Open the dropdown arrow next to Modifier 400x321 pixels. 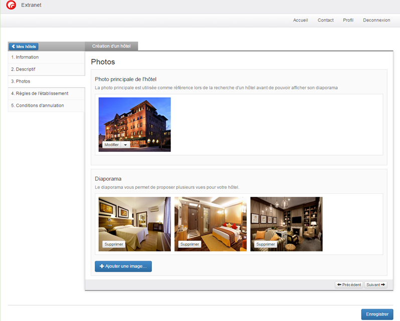[125, 145]
